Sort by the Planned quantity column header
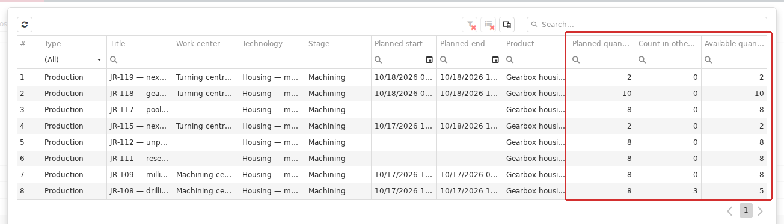This screenshot has width=784, height=224. tap(602, 44)
